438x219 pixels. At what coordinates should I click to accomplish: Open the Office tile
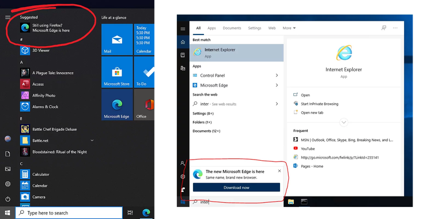point(144,105)
